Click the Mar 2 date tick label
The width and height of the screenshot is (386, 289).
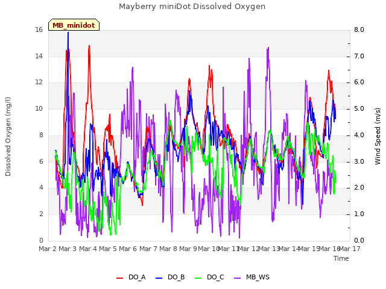48,249
